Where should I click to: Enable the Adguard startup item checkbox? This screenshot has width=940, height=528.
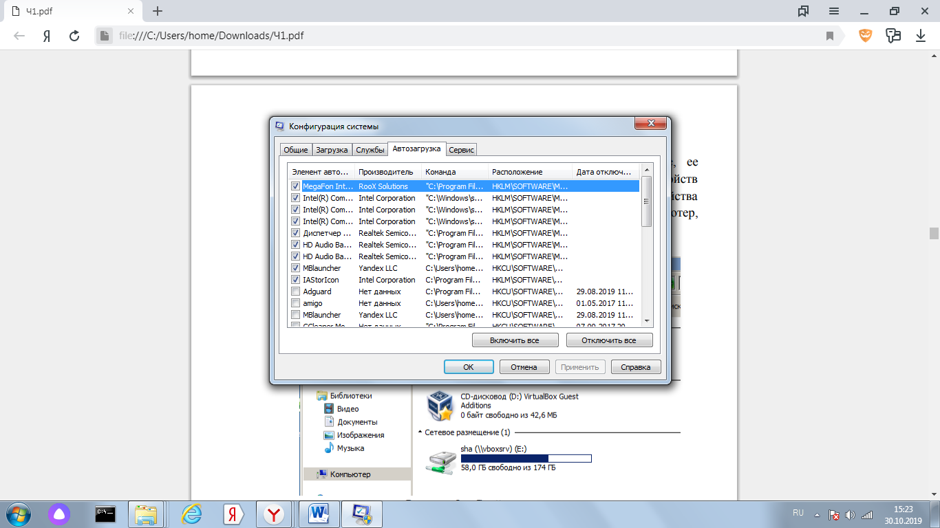pos(295,291)
